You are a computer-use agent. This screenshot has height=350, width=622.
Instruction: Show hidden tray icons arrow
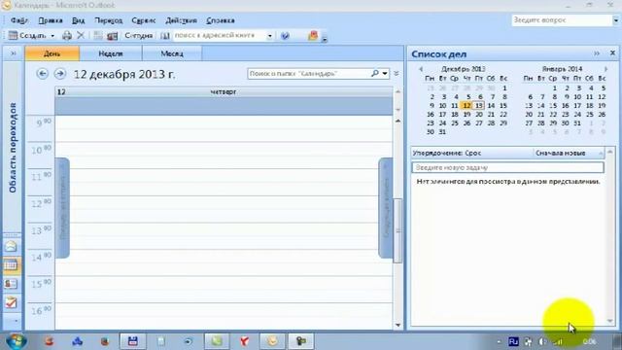499,341
